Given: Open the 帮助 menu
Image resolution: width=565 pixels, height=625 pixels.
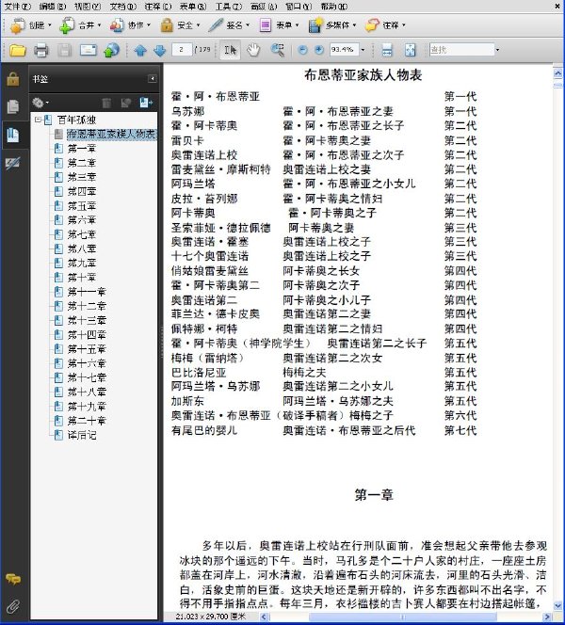Looking at the screenshot, I should click(334, 7).
